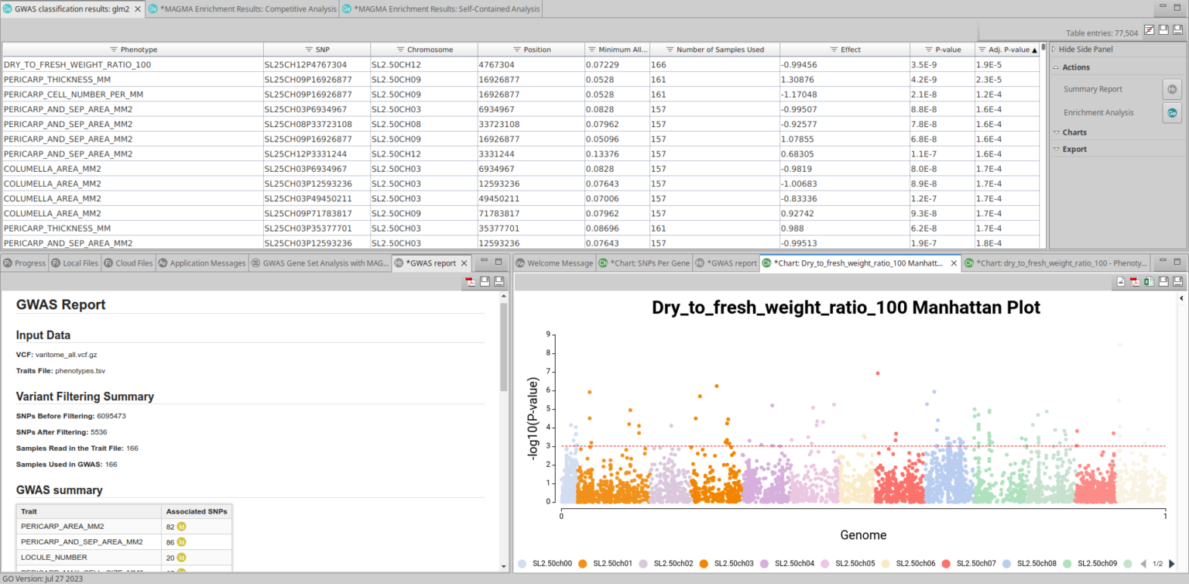Screen dimensions: 1189x584
Task: Open Summary Report using the Ht icon
Action: pos(1171,88)
